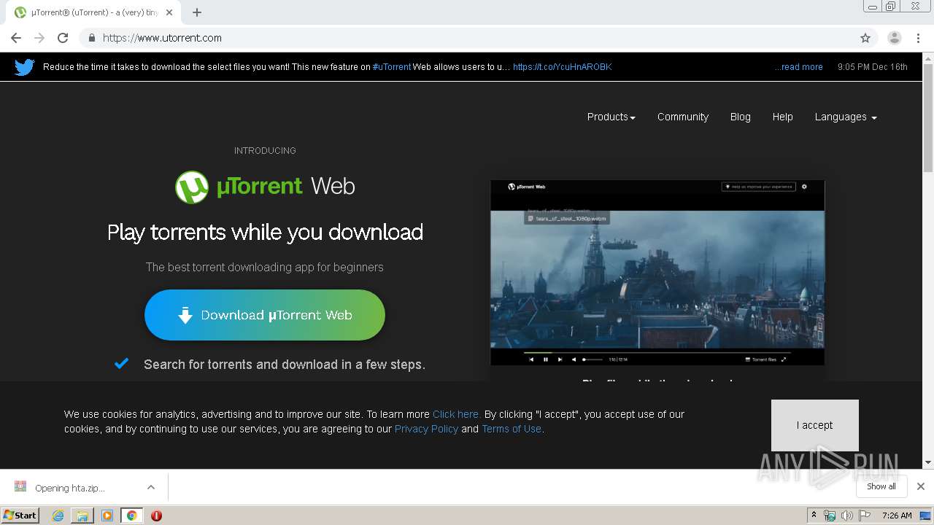
Task: Click Show all downloads button
Action: [x=881, y=486]
